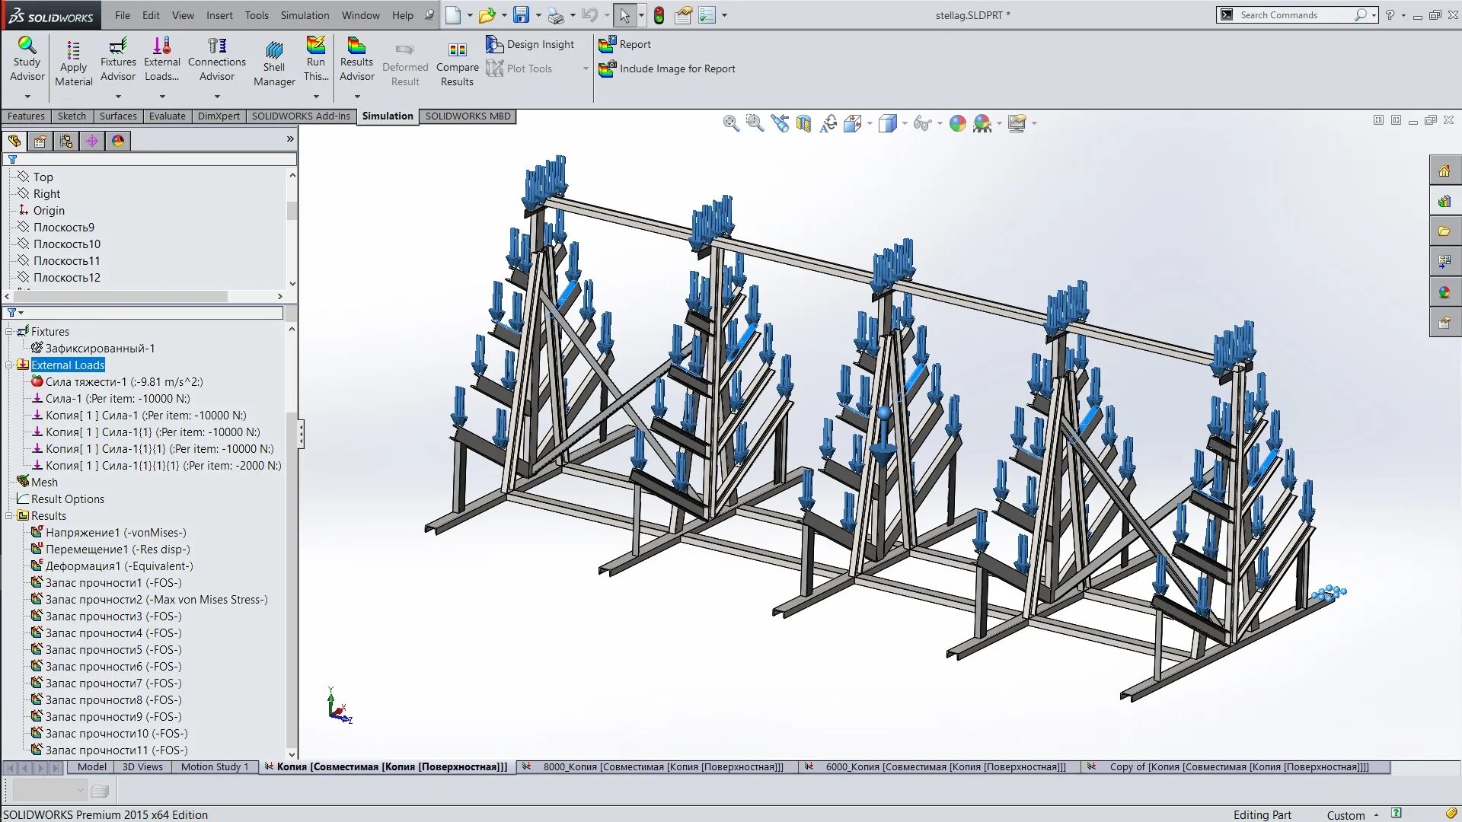
Task: Open the ConfigurationManager panel tab
Action: pyautogui.click(x=66, y=141)
